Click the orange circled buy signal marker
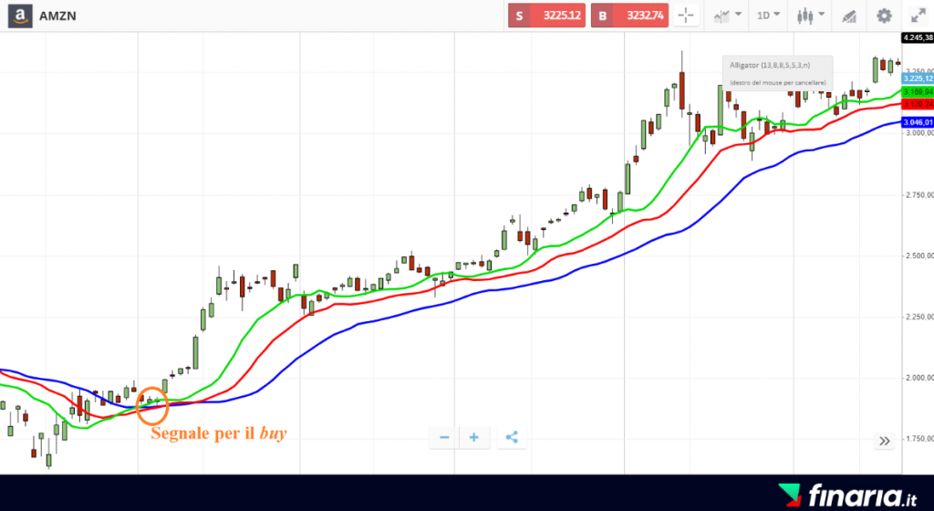 tap(152, 402)
